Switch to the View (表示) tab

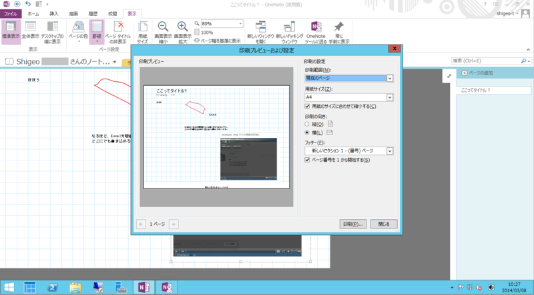(131, 14)
